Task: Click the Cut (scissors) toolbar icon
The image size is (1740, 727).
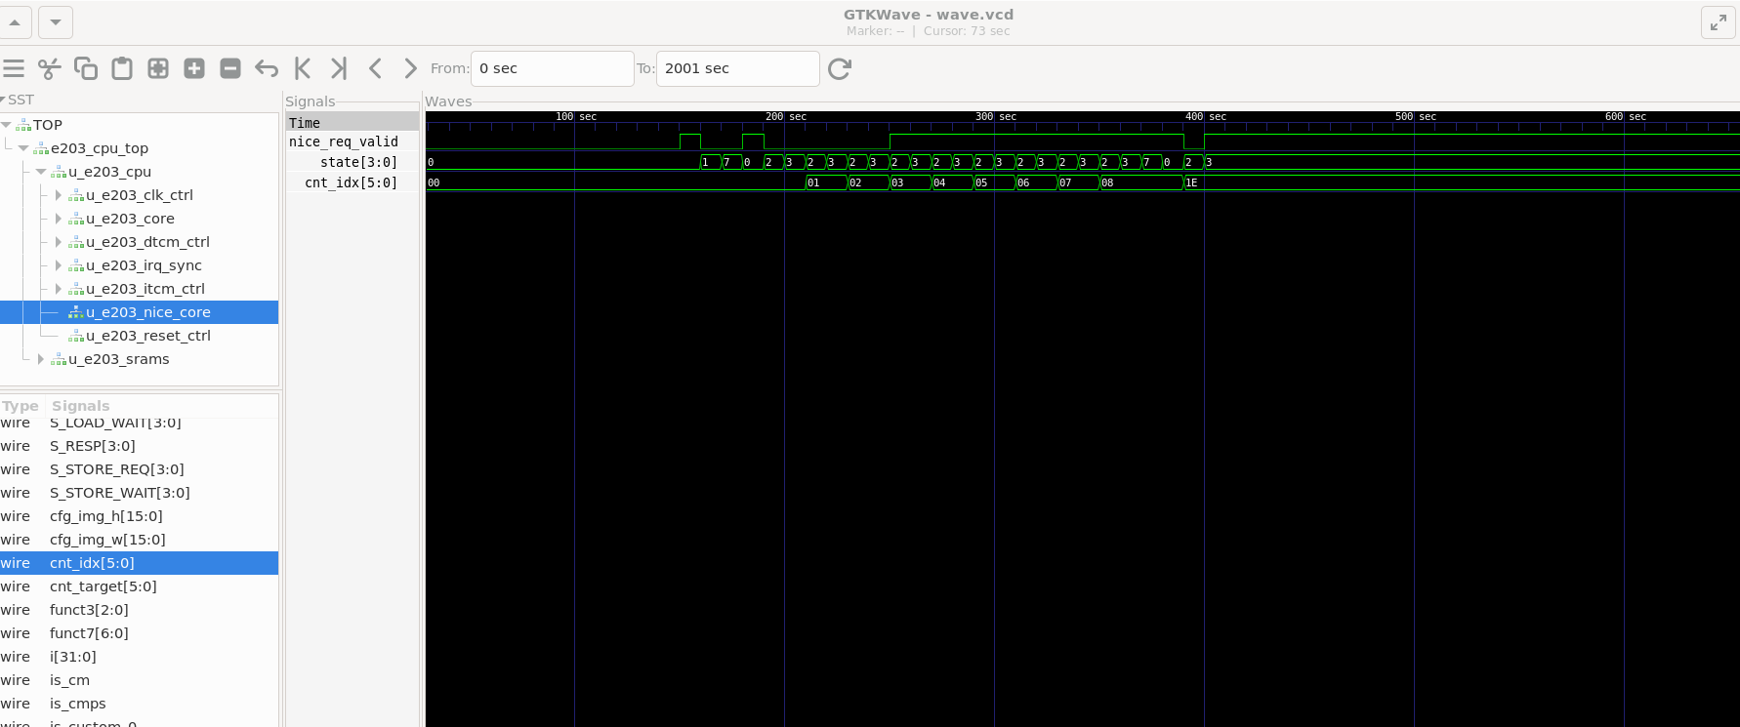Action: (50, 68)
